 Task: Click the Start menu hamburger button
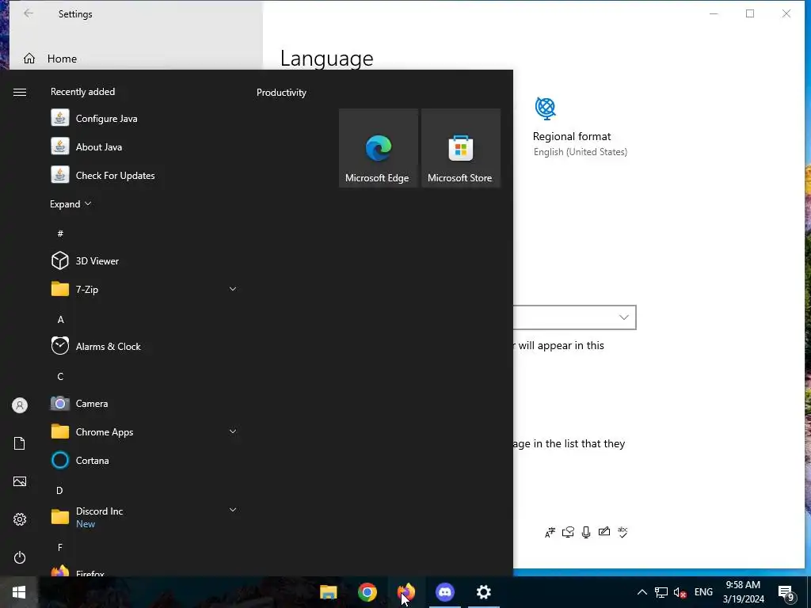(20, 92)
